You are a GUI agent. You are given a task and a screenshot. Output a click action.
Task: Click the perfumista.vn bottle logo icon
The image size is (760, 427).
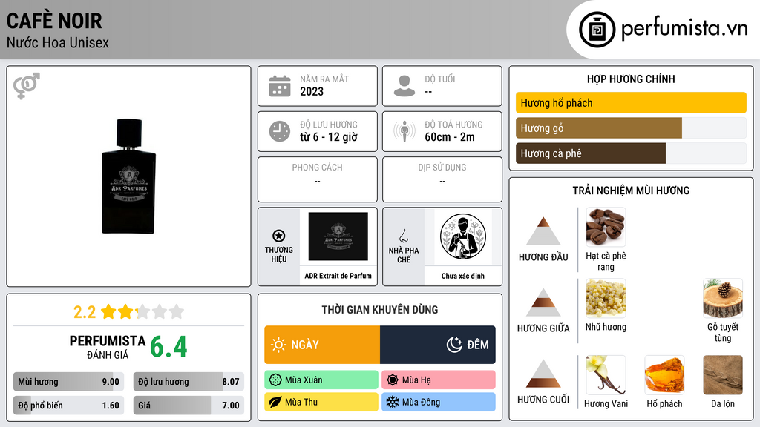coord(597,30)
